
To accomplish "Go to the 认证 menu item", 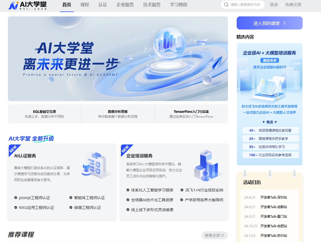I will pyautogui.click(x=103, y=5).
